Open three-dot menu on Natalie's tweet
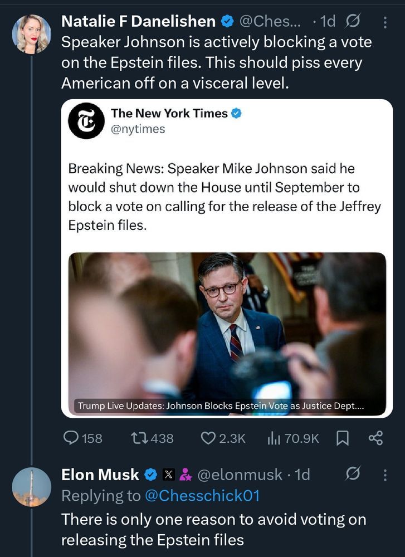 [x=385, y=22]
